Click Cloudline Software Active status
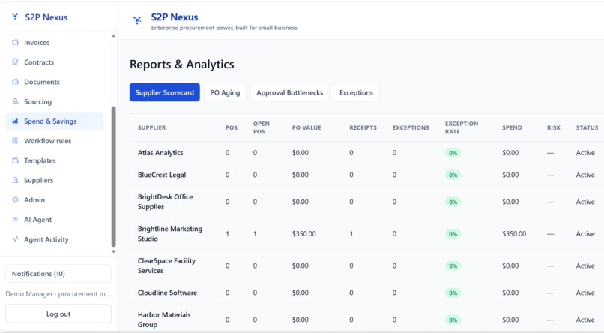 (585, 292)
